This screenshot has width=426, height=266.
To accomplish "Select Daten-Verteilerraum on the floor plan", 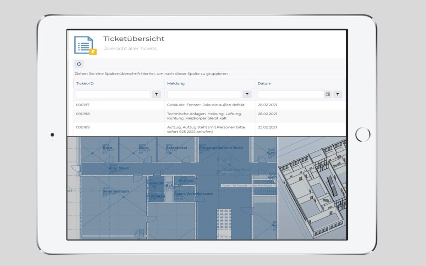I will tap(193, 194).
